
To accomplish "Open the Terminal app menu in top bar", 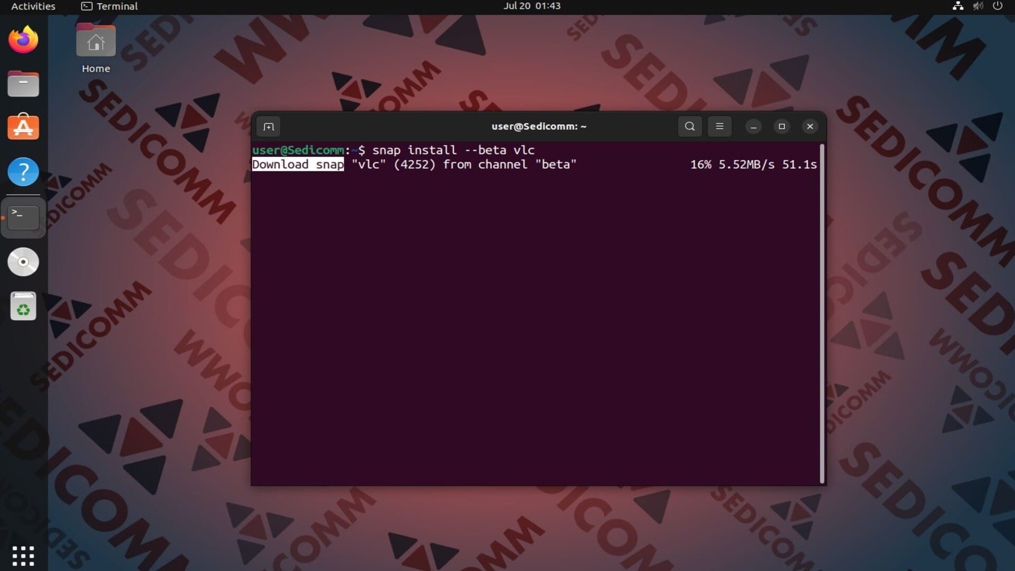I will pyautogui.click(x=109, y=6).
